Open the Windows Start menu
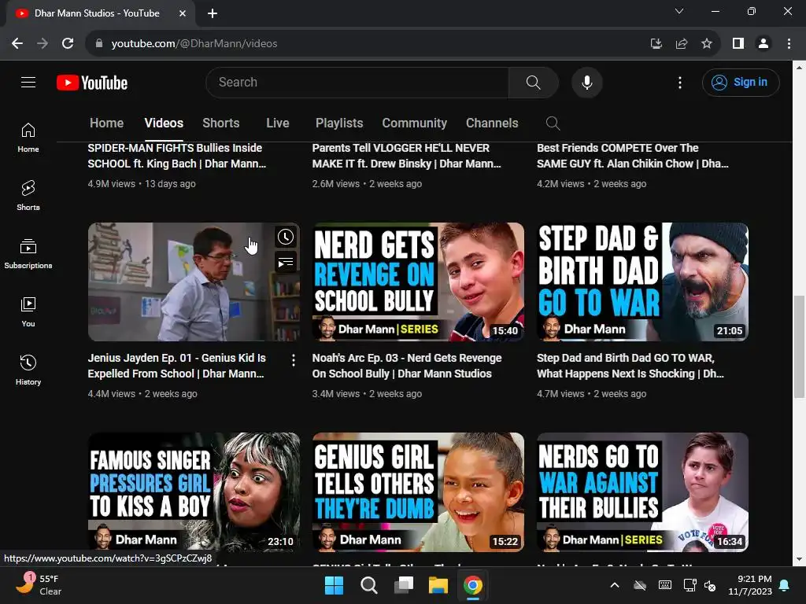The width and height of the screenshot is (806, 604). pyautogui.click(x=334, y=585)
